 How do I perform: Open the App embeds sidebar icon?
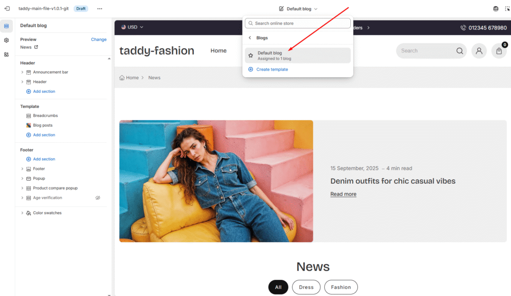pyautogui.click(x=6, y=54)
